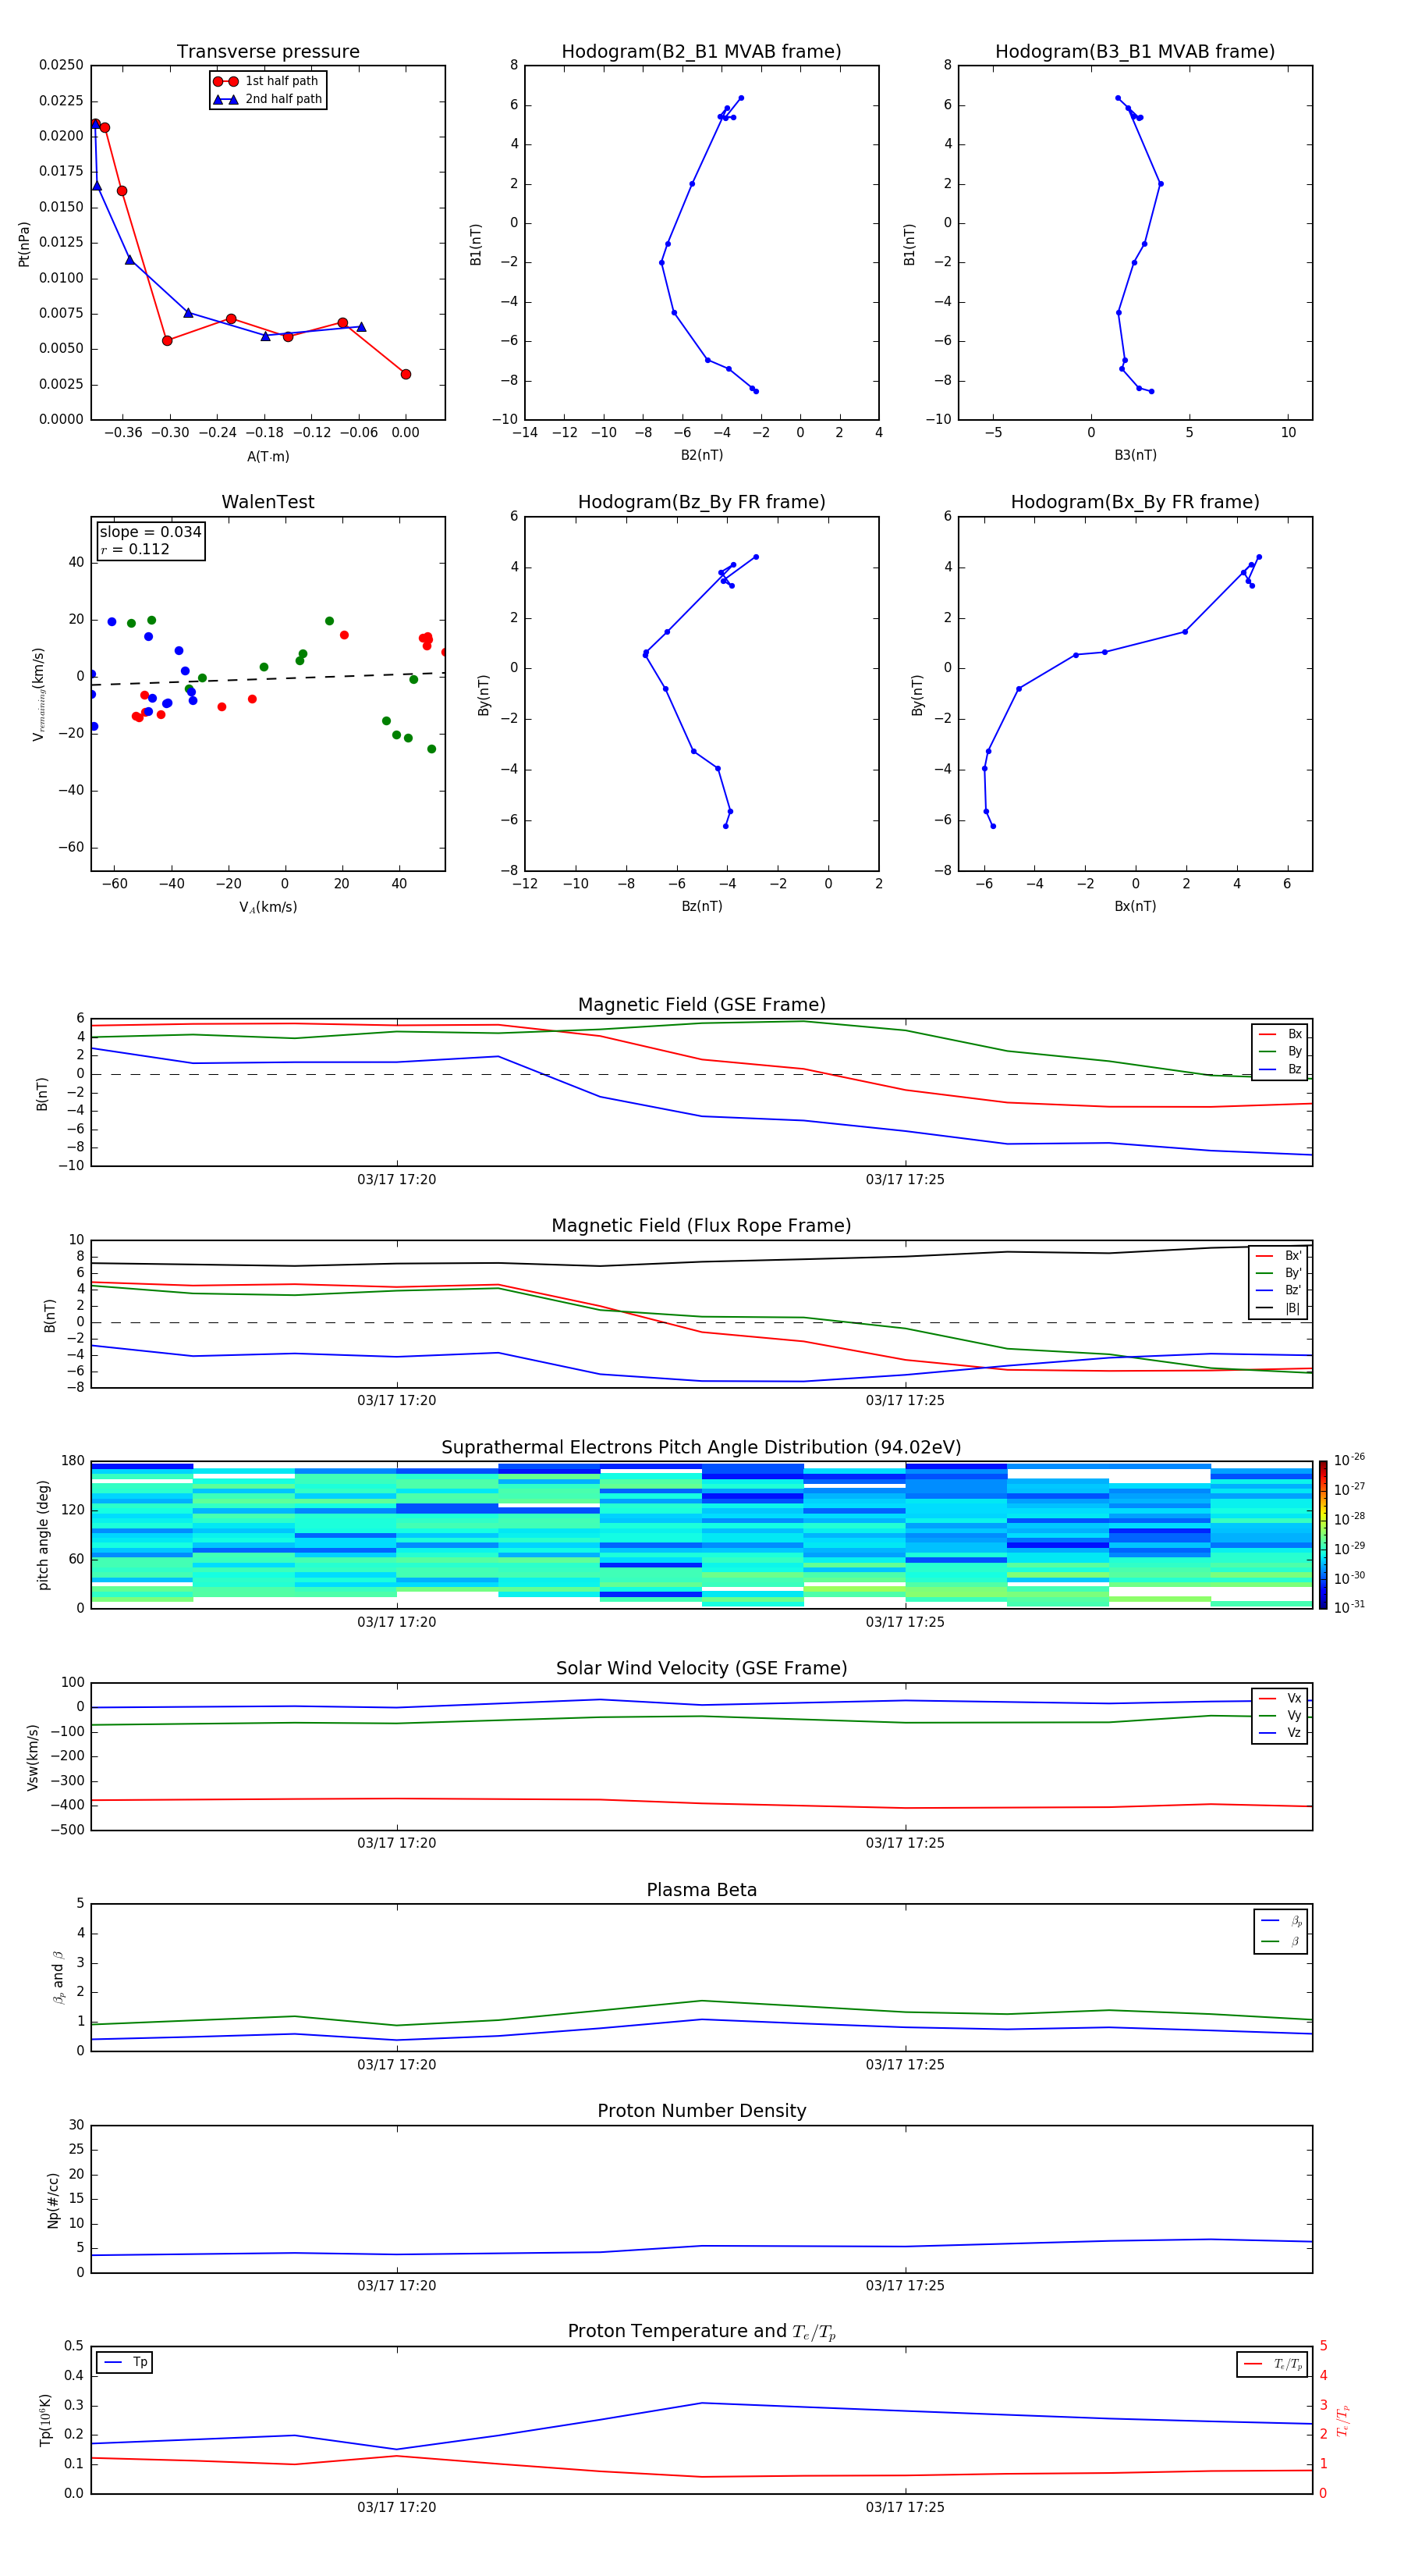Click the |B| legend entry in Flux Rope plot
Screen dimensions: 1404x2576
pos(1278,1308)
